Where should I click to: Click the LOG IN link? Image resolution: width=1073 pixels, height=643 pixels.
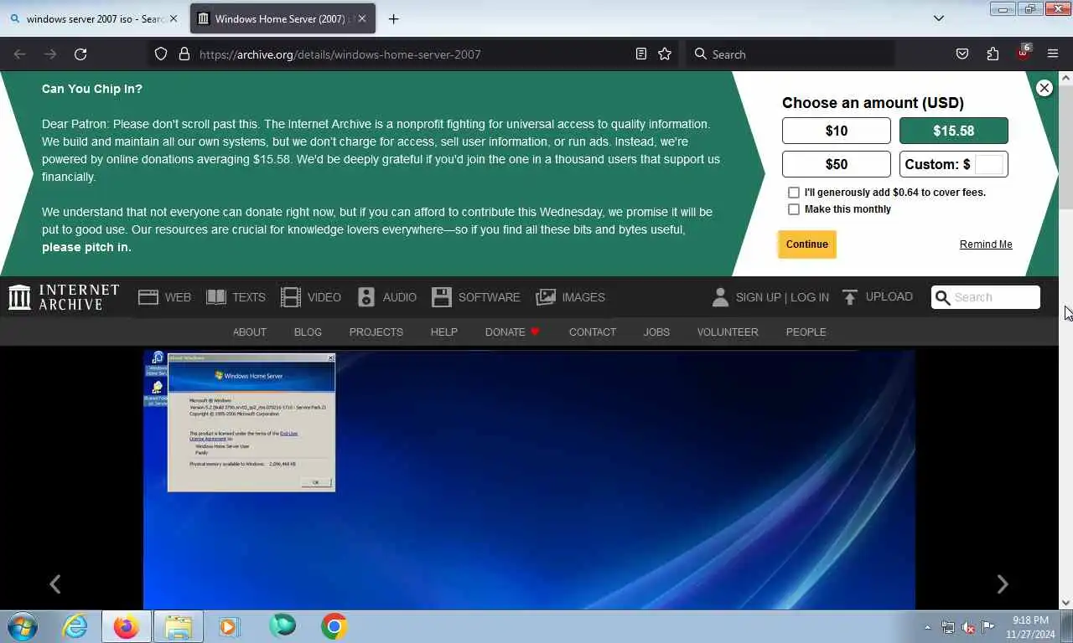pyautogui.click(x=810, y=297)
